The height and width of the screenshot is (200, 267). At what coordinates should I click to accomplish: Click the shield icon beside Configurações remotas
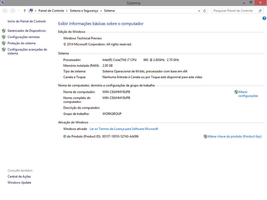click(4, 37)
